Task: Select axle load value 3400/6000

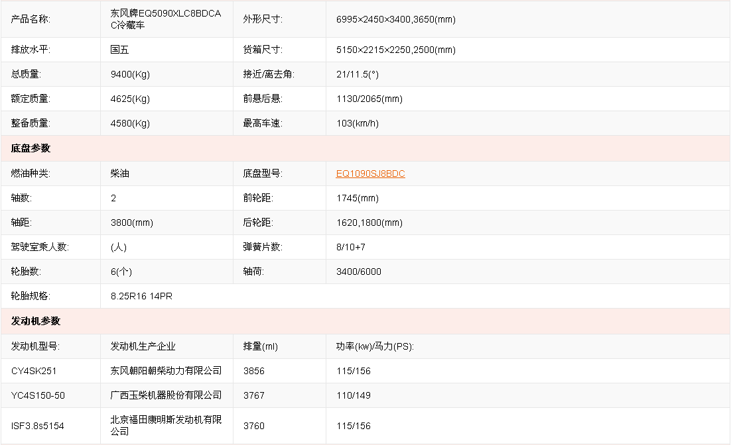Action: click(x=358, y=272)
